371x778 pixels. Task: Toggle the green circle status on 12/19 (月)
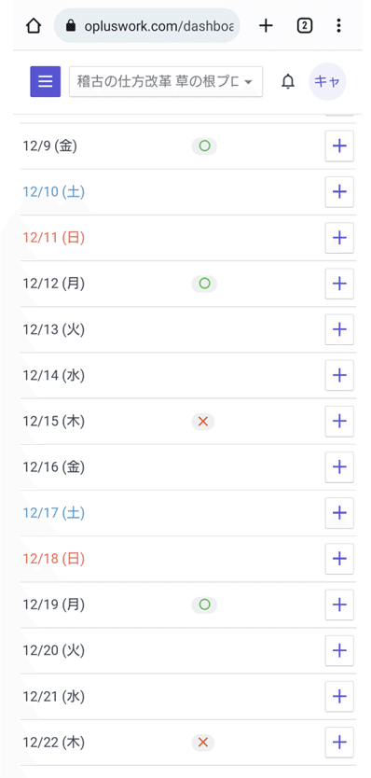(x=204, y=604)
